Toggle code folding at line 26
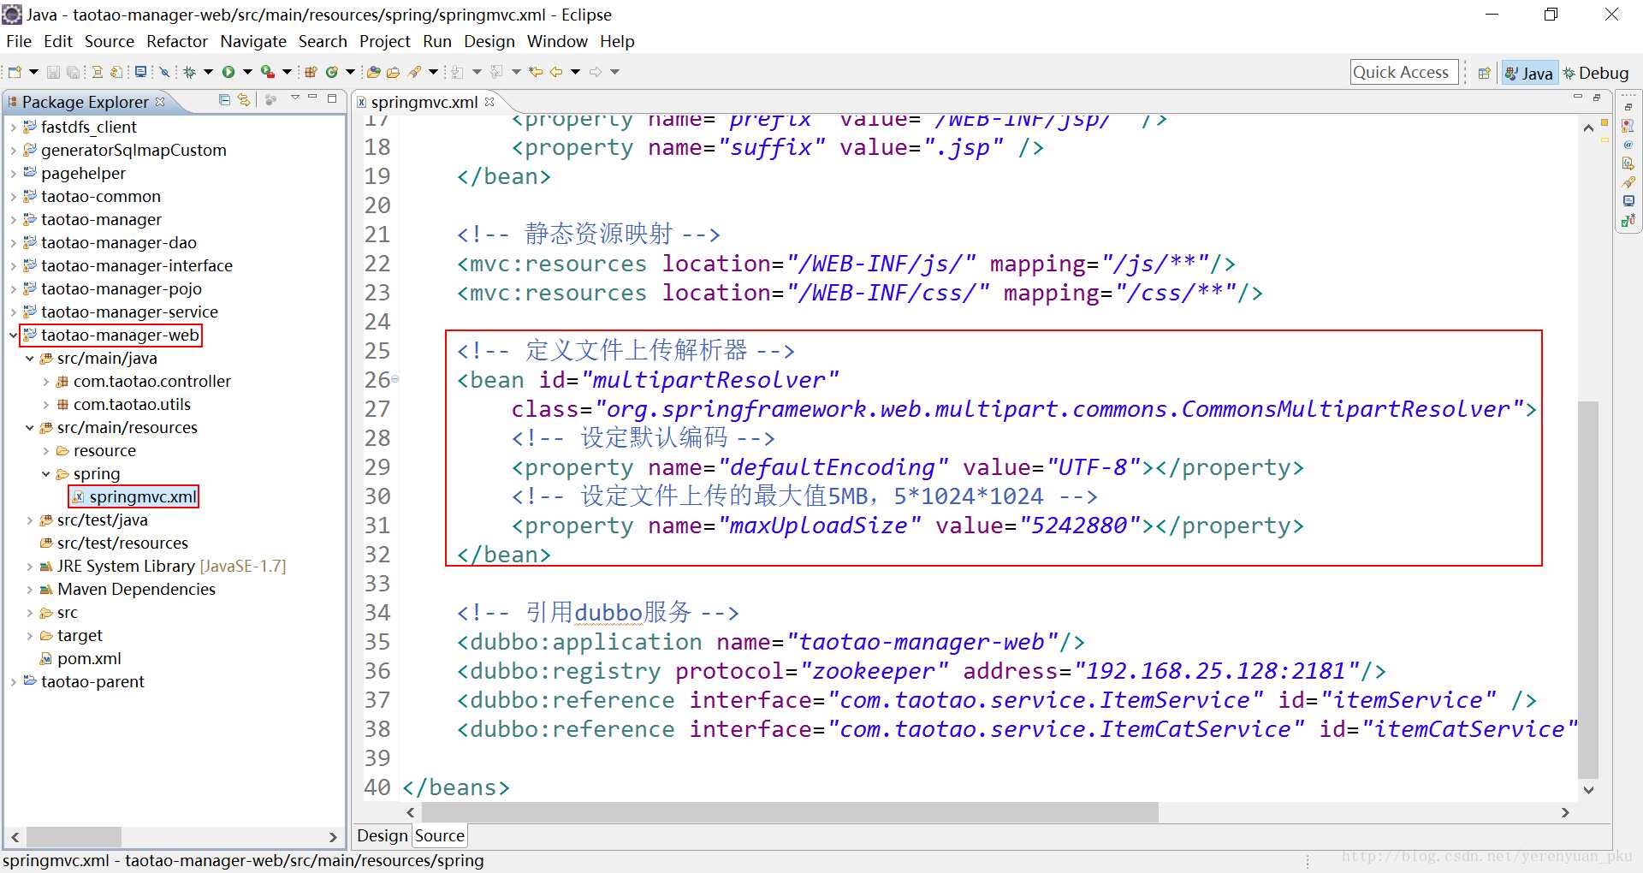This screenshot has width=1643, height=873. (x=394, y=378)
